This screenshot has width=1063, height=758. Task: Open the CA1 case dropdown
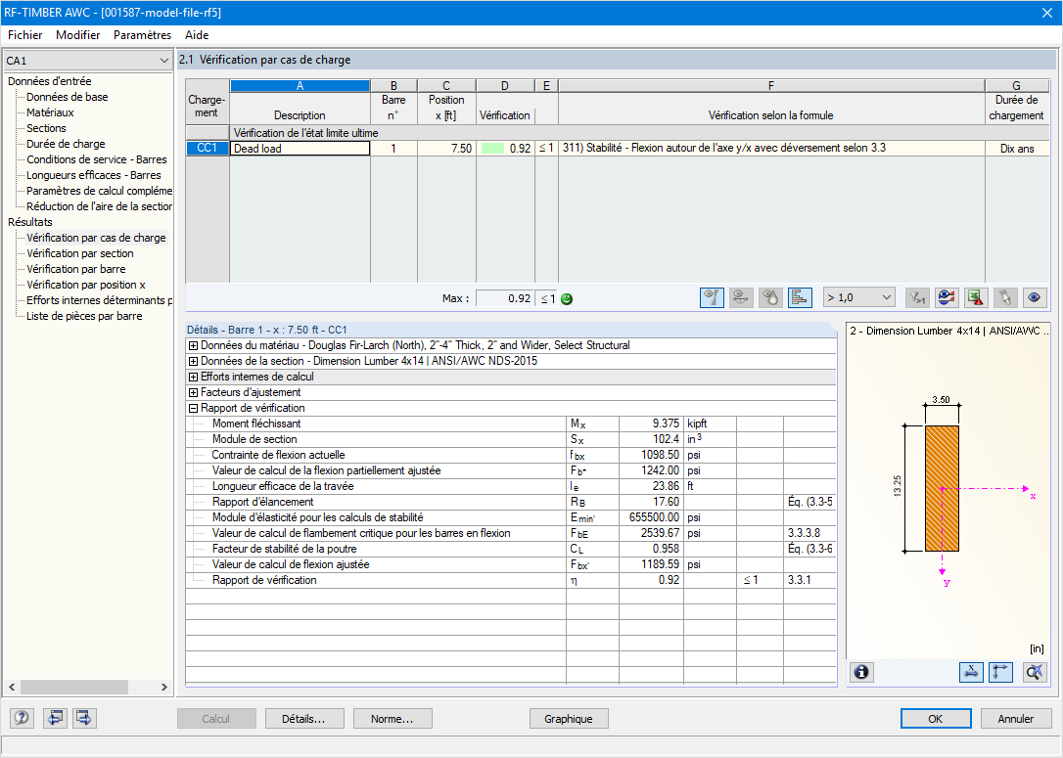coord(87,61)
